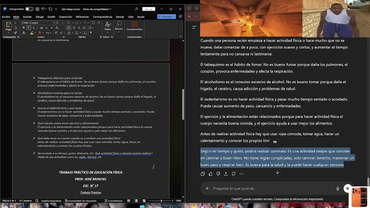Open the ChatGPT sidebar menu icon

coord(194,27)
